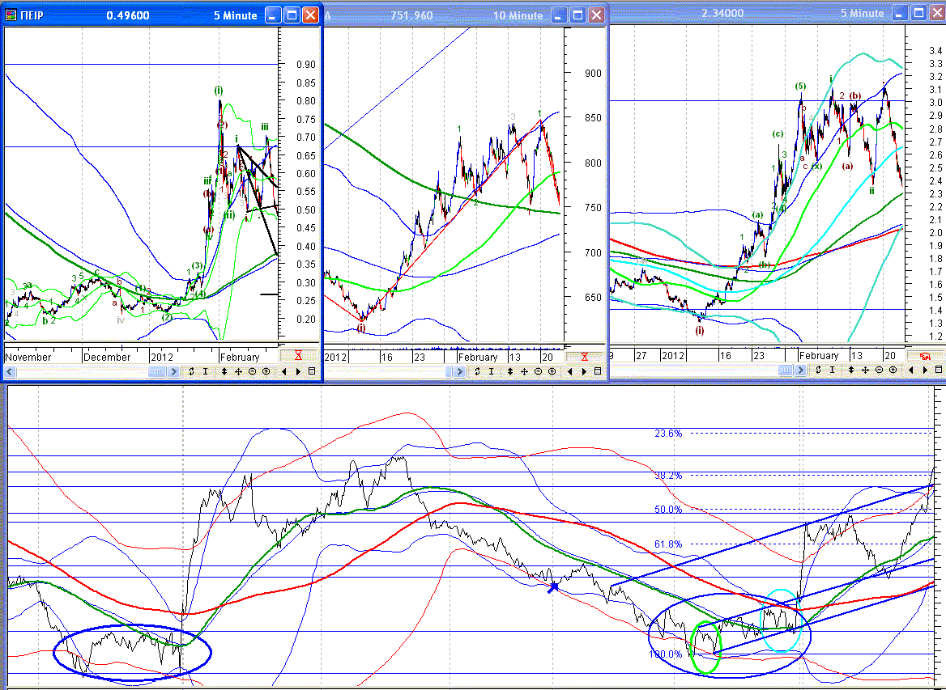Image resolution: width=946 pixels, height=690 pixels.
Task: Open the chart menu icon in ΠΕΙΡ window
Action: coord(312,371)
